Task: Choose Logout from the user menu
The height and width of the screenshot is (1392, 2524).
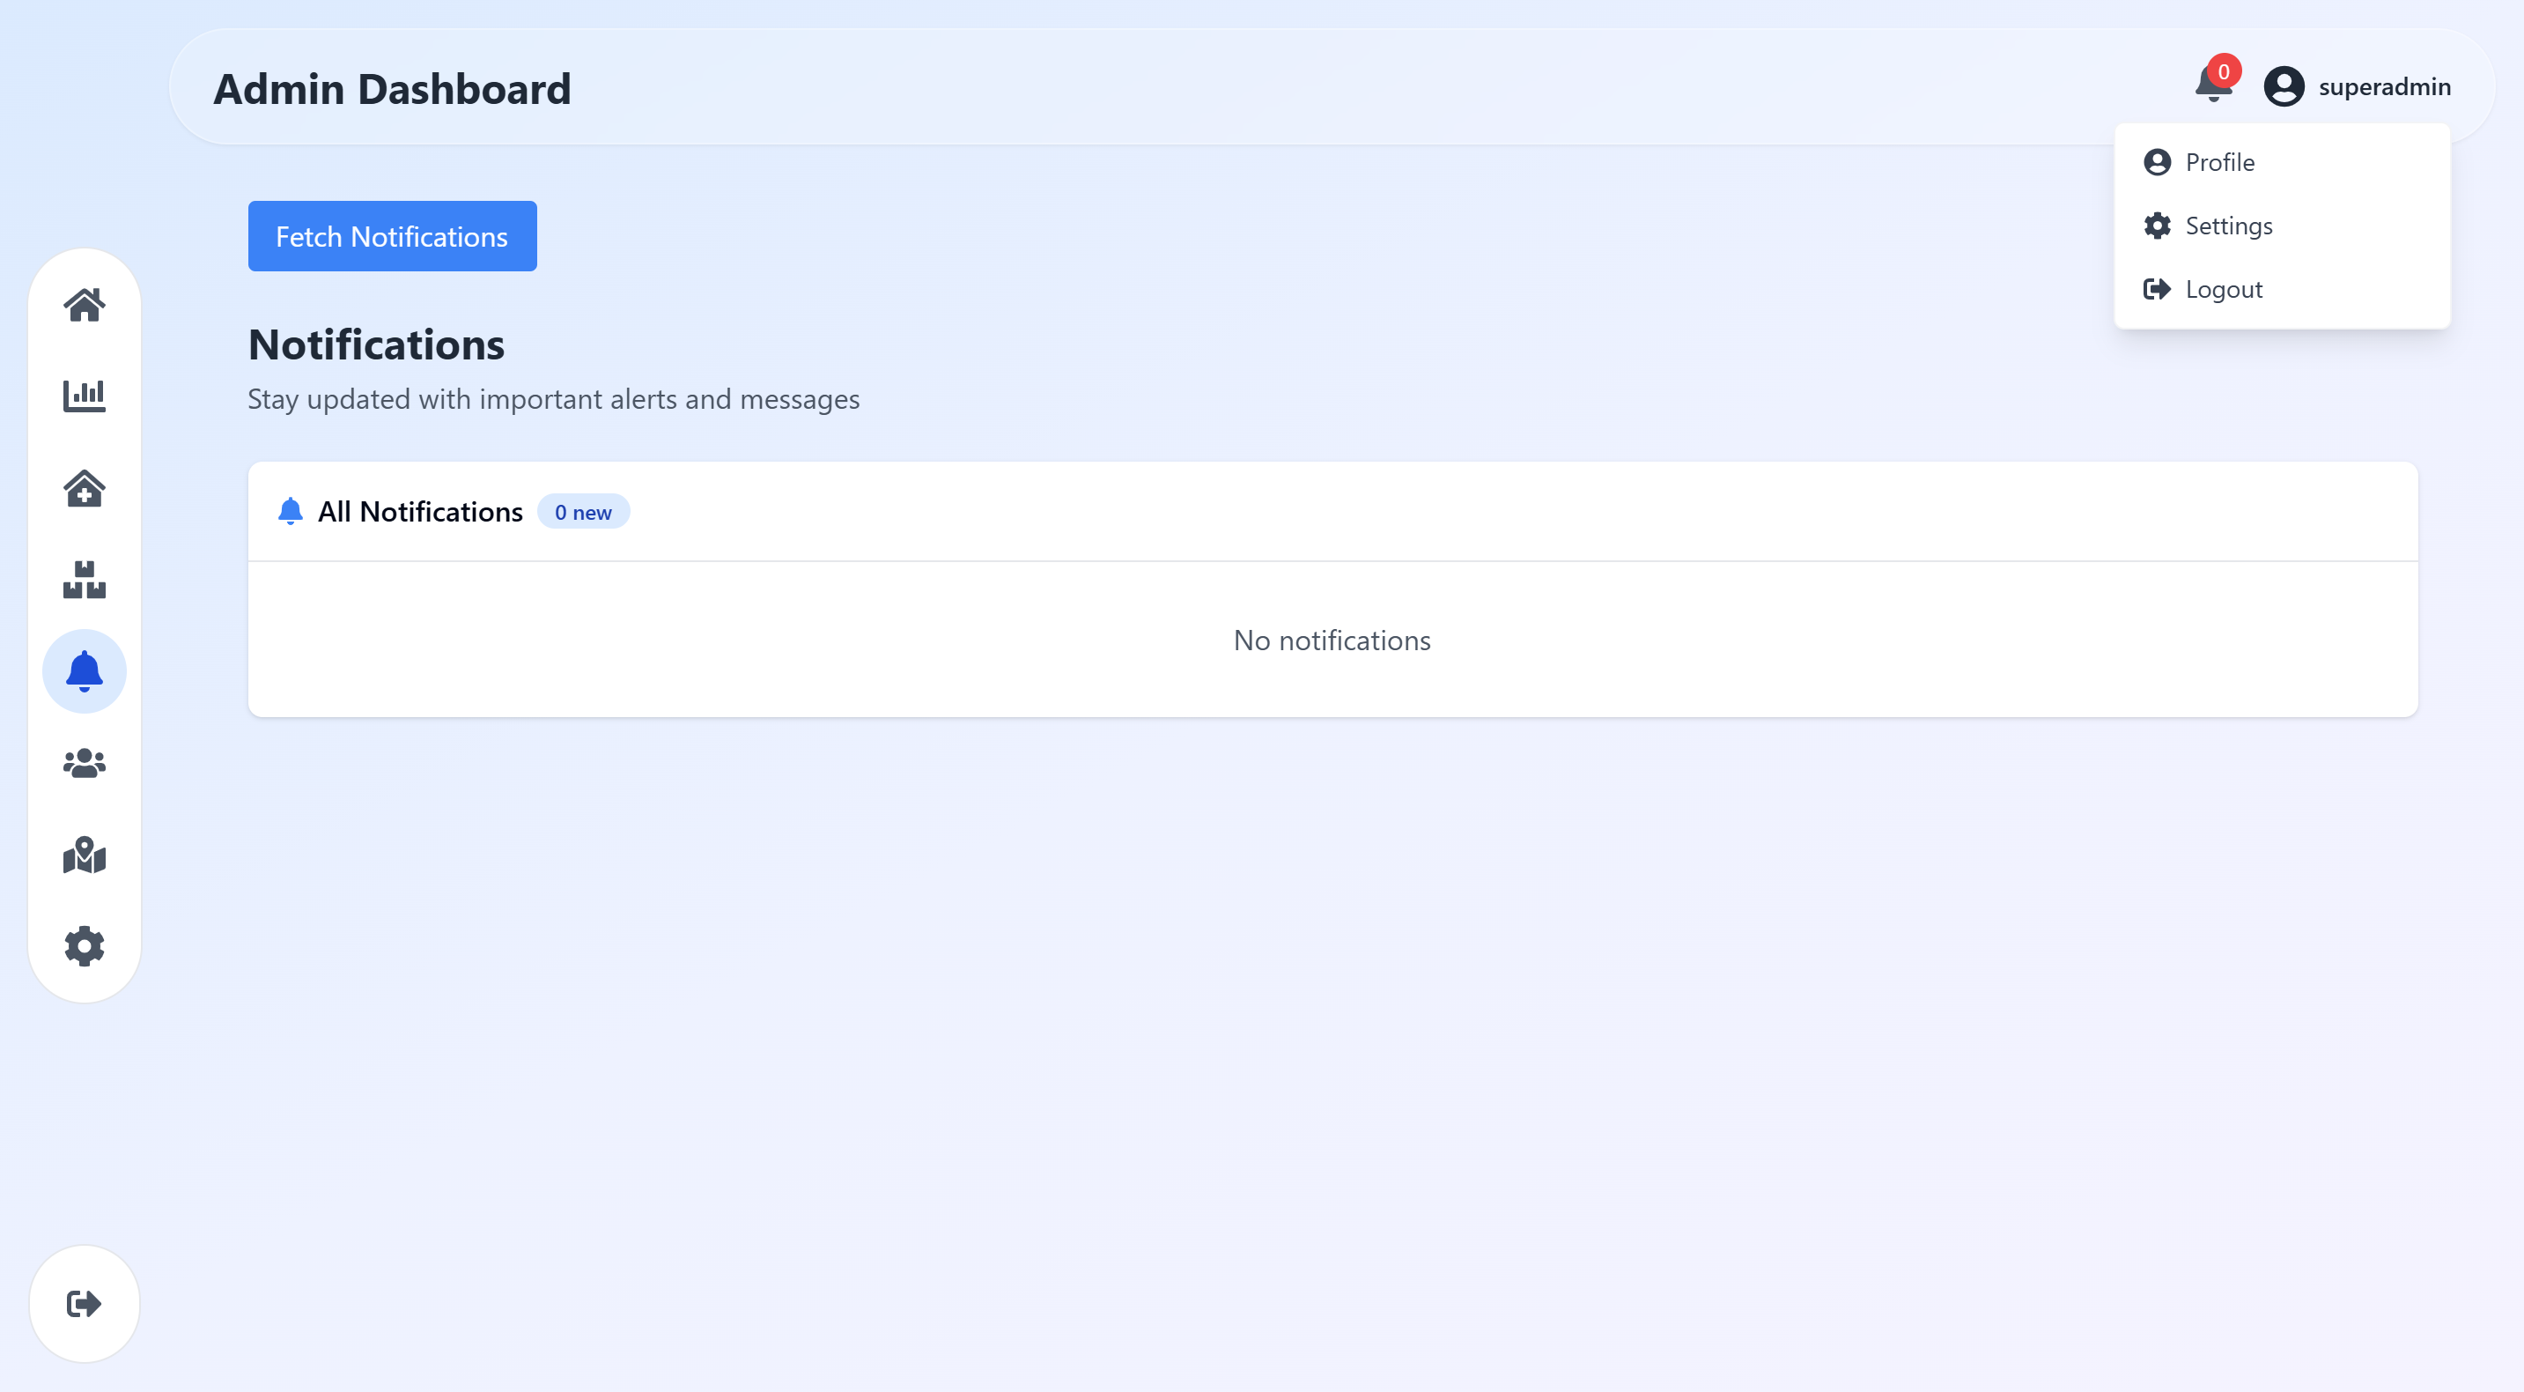Action: pos(2223,289)
